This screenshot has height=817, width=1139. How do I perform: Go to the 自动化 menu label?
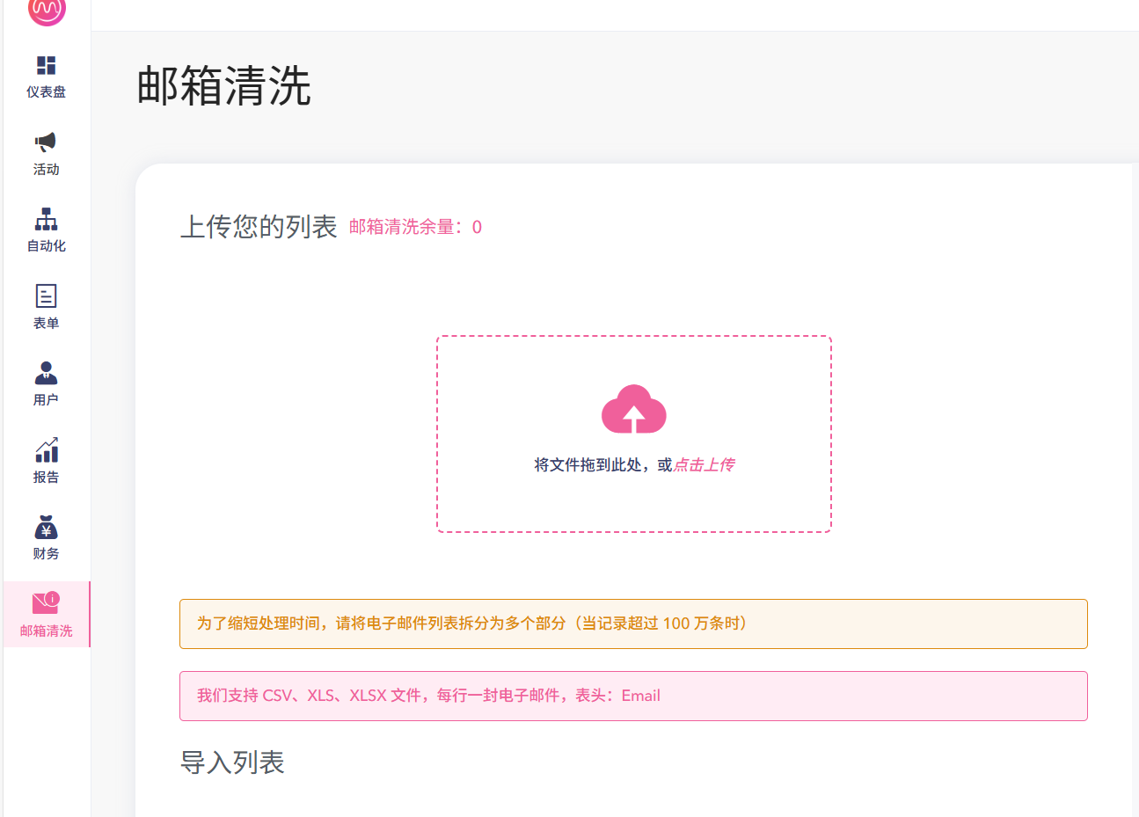point(46,245)
